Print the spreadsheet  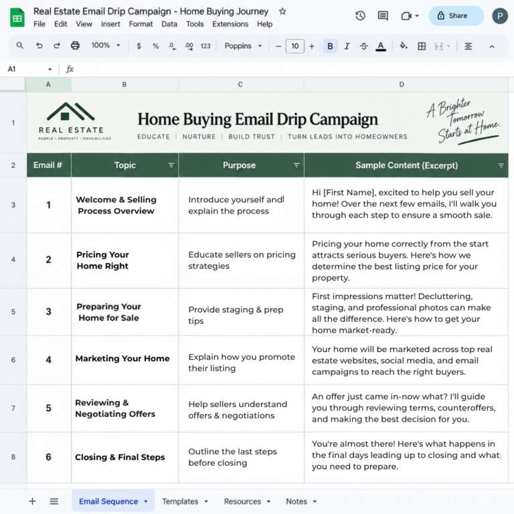pyautogui.click(x=75, y=46)
